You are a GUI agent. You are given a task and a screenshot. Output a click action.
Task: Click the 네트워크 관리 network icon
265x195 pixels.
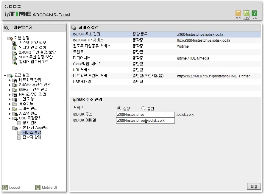click(x=15, y=80)
